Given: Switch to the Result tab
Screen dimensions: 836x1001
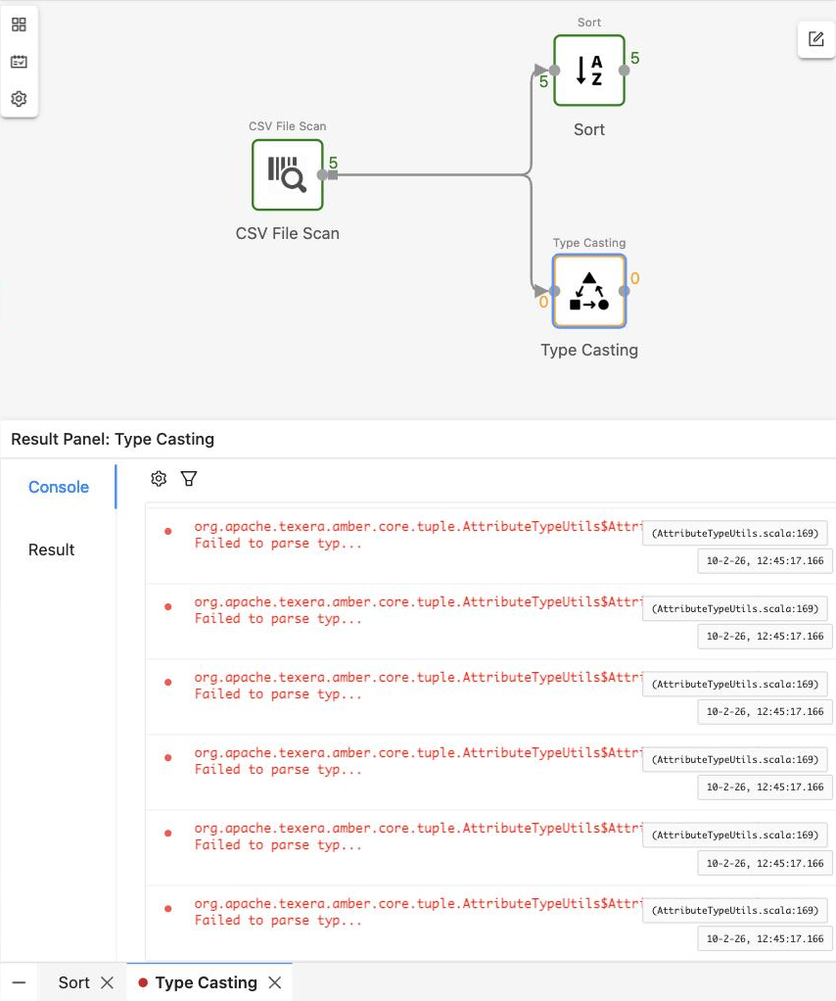Looking at the screenshot, I should coord(52,549).
